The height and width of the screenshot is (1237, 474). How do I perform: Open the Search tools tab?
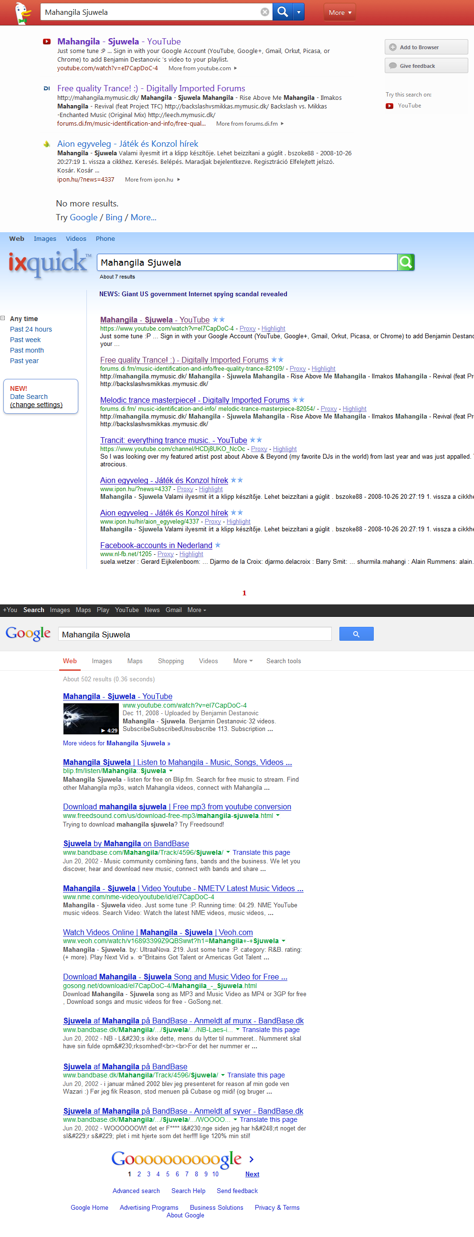283,661
